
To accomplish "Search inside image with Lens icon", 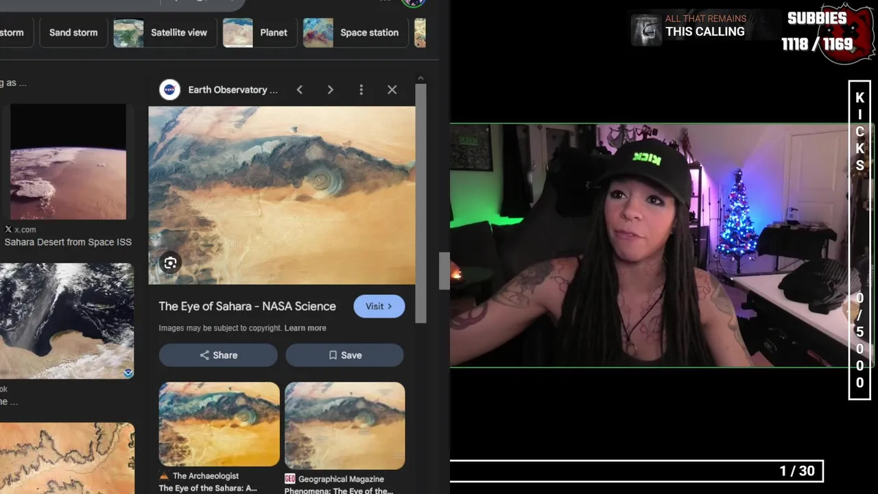I will tap(170, 263).
